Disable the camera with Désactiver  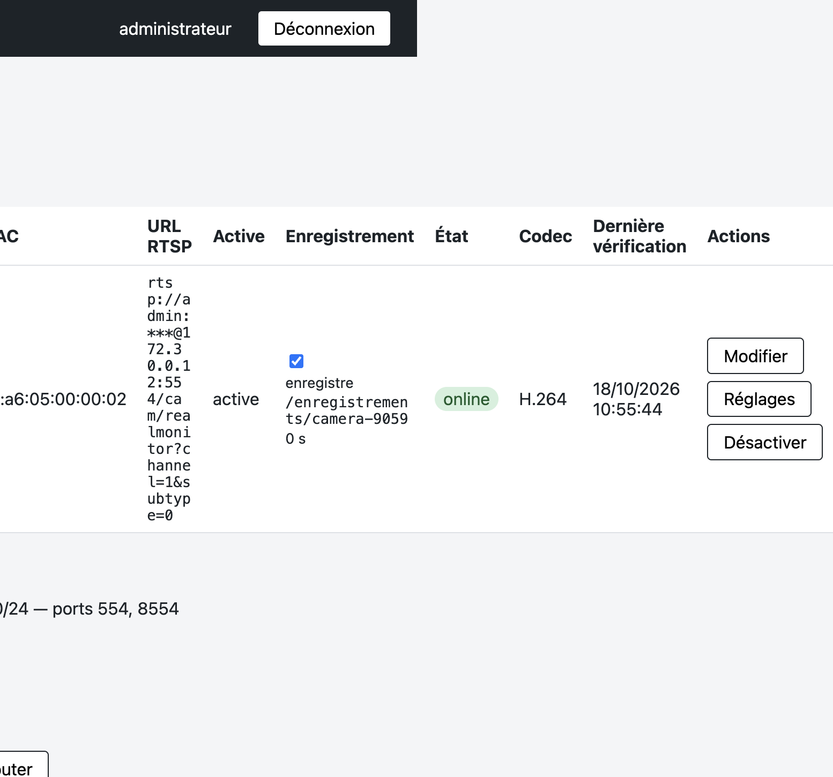click(765, 442)
